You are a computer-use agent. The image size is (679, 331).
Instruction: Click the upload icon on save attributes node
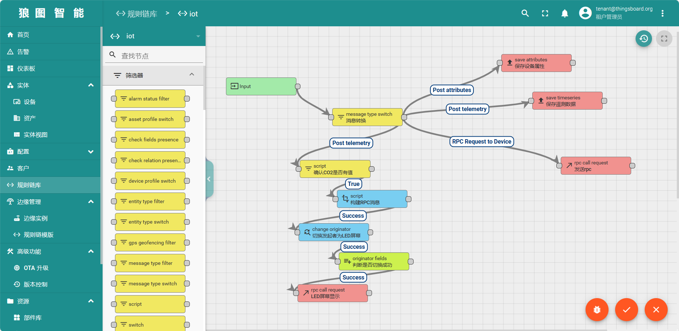click(510, 63)
